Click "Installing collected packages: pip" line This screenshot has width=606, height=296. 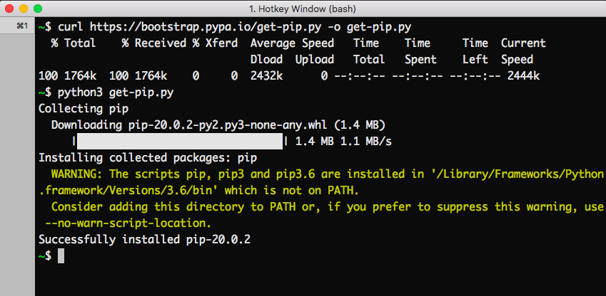click(x=147, y=158)
